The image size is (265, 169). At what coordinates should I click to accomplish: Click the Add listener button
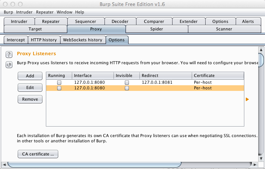tap(30, 76)
